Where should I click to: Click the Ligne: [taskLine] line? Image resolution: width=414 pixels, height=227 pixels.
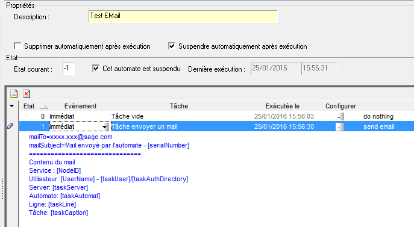52,204
